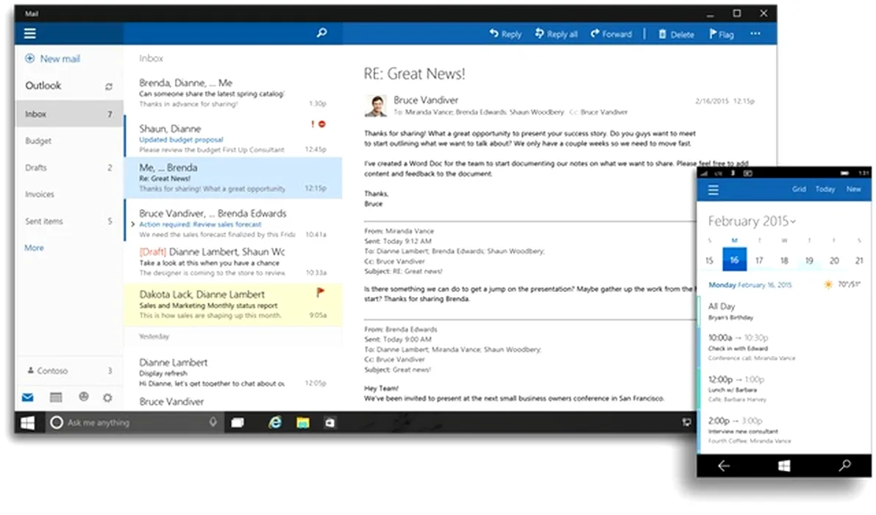Open Dakota Lack monthly status report email
Image resolution: width=876 pixels, height=515 pixels.
coord(232,305)
